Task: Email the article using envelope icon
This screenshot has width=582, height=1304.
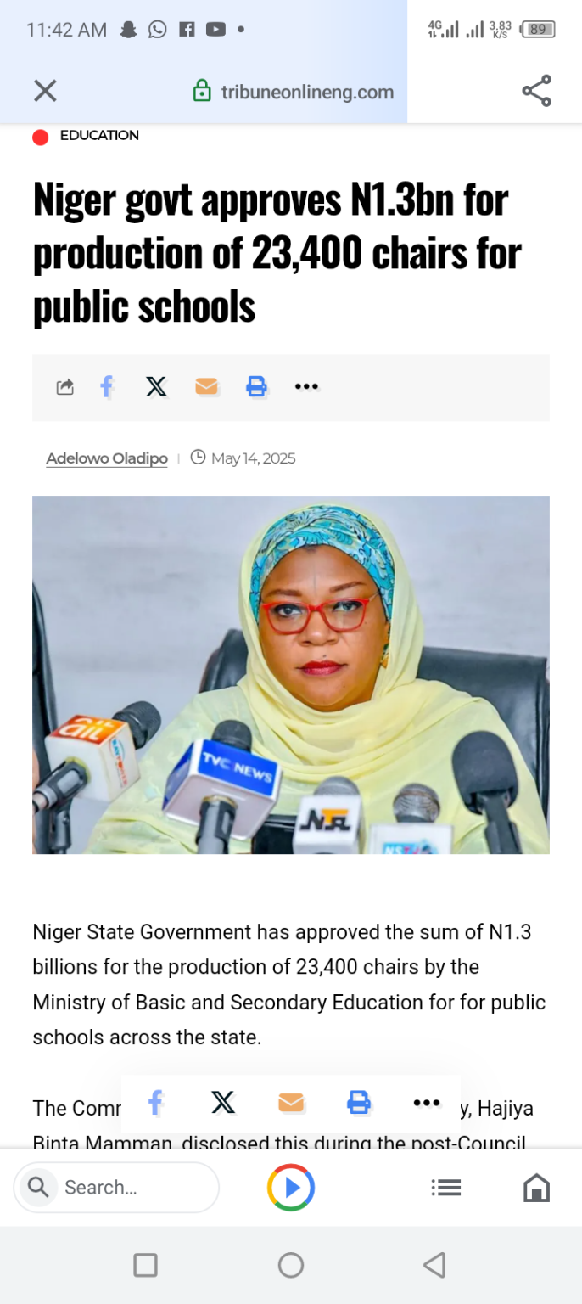Action: [206, 387]
